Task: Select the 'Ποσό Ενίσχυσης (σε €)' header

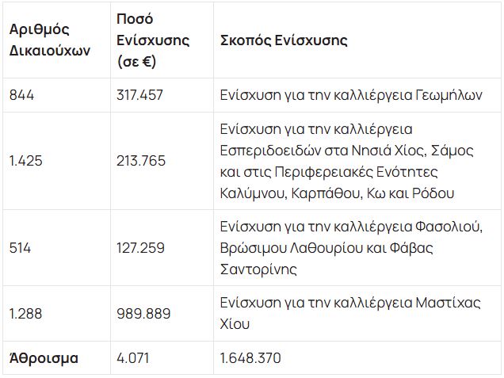Action: [x=153, y=40]
